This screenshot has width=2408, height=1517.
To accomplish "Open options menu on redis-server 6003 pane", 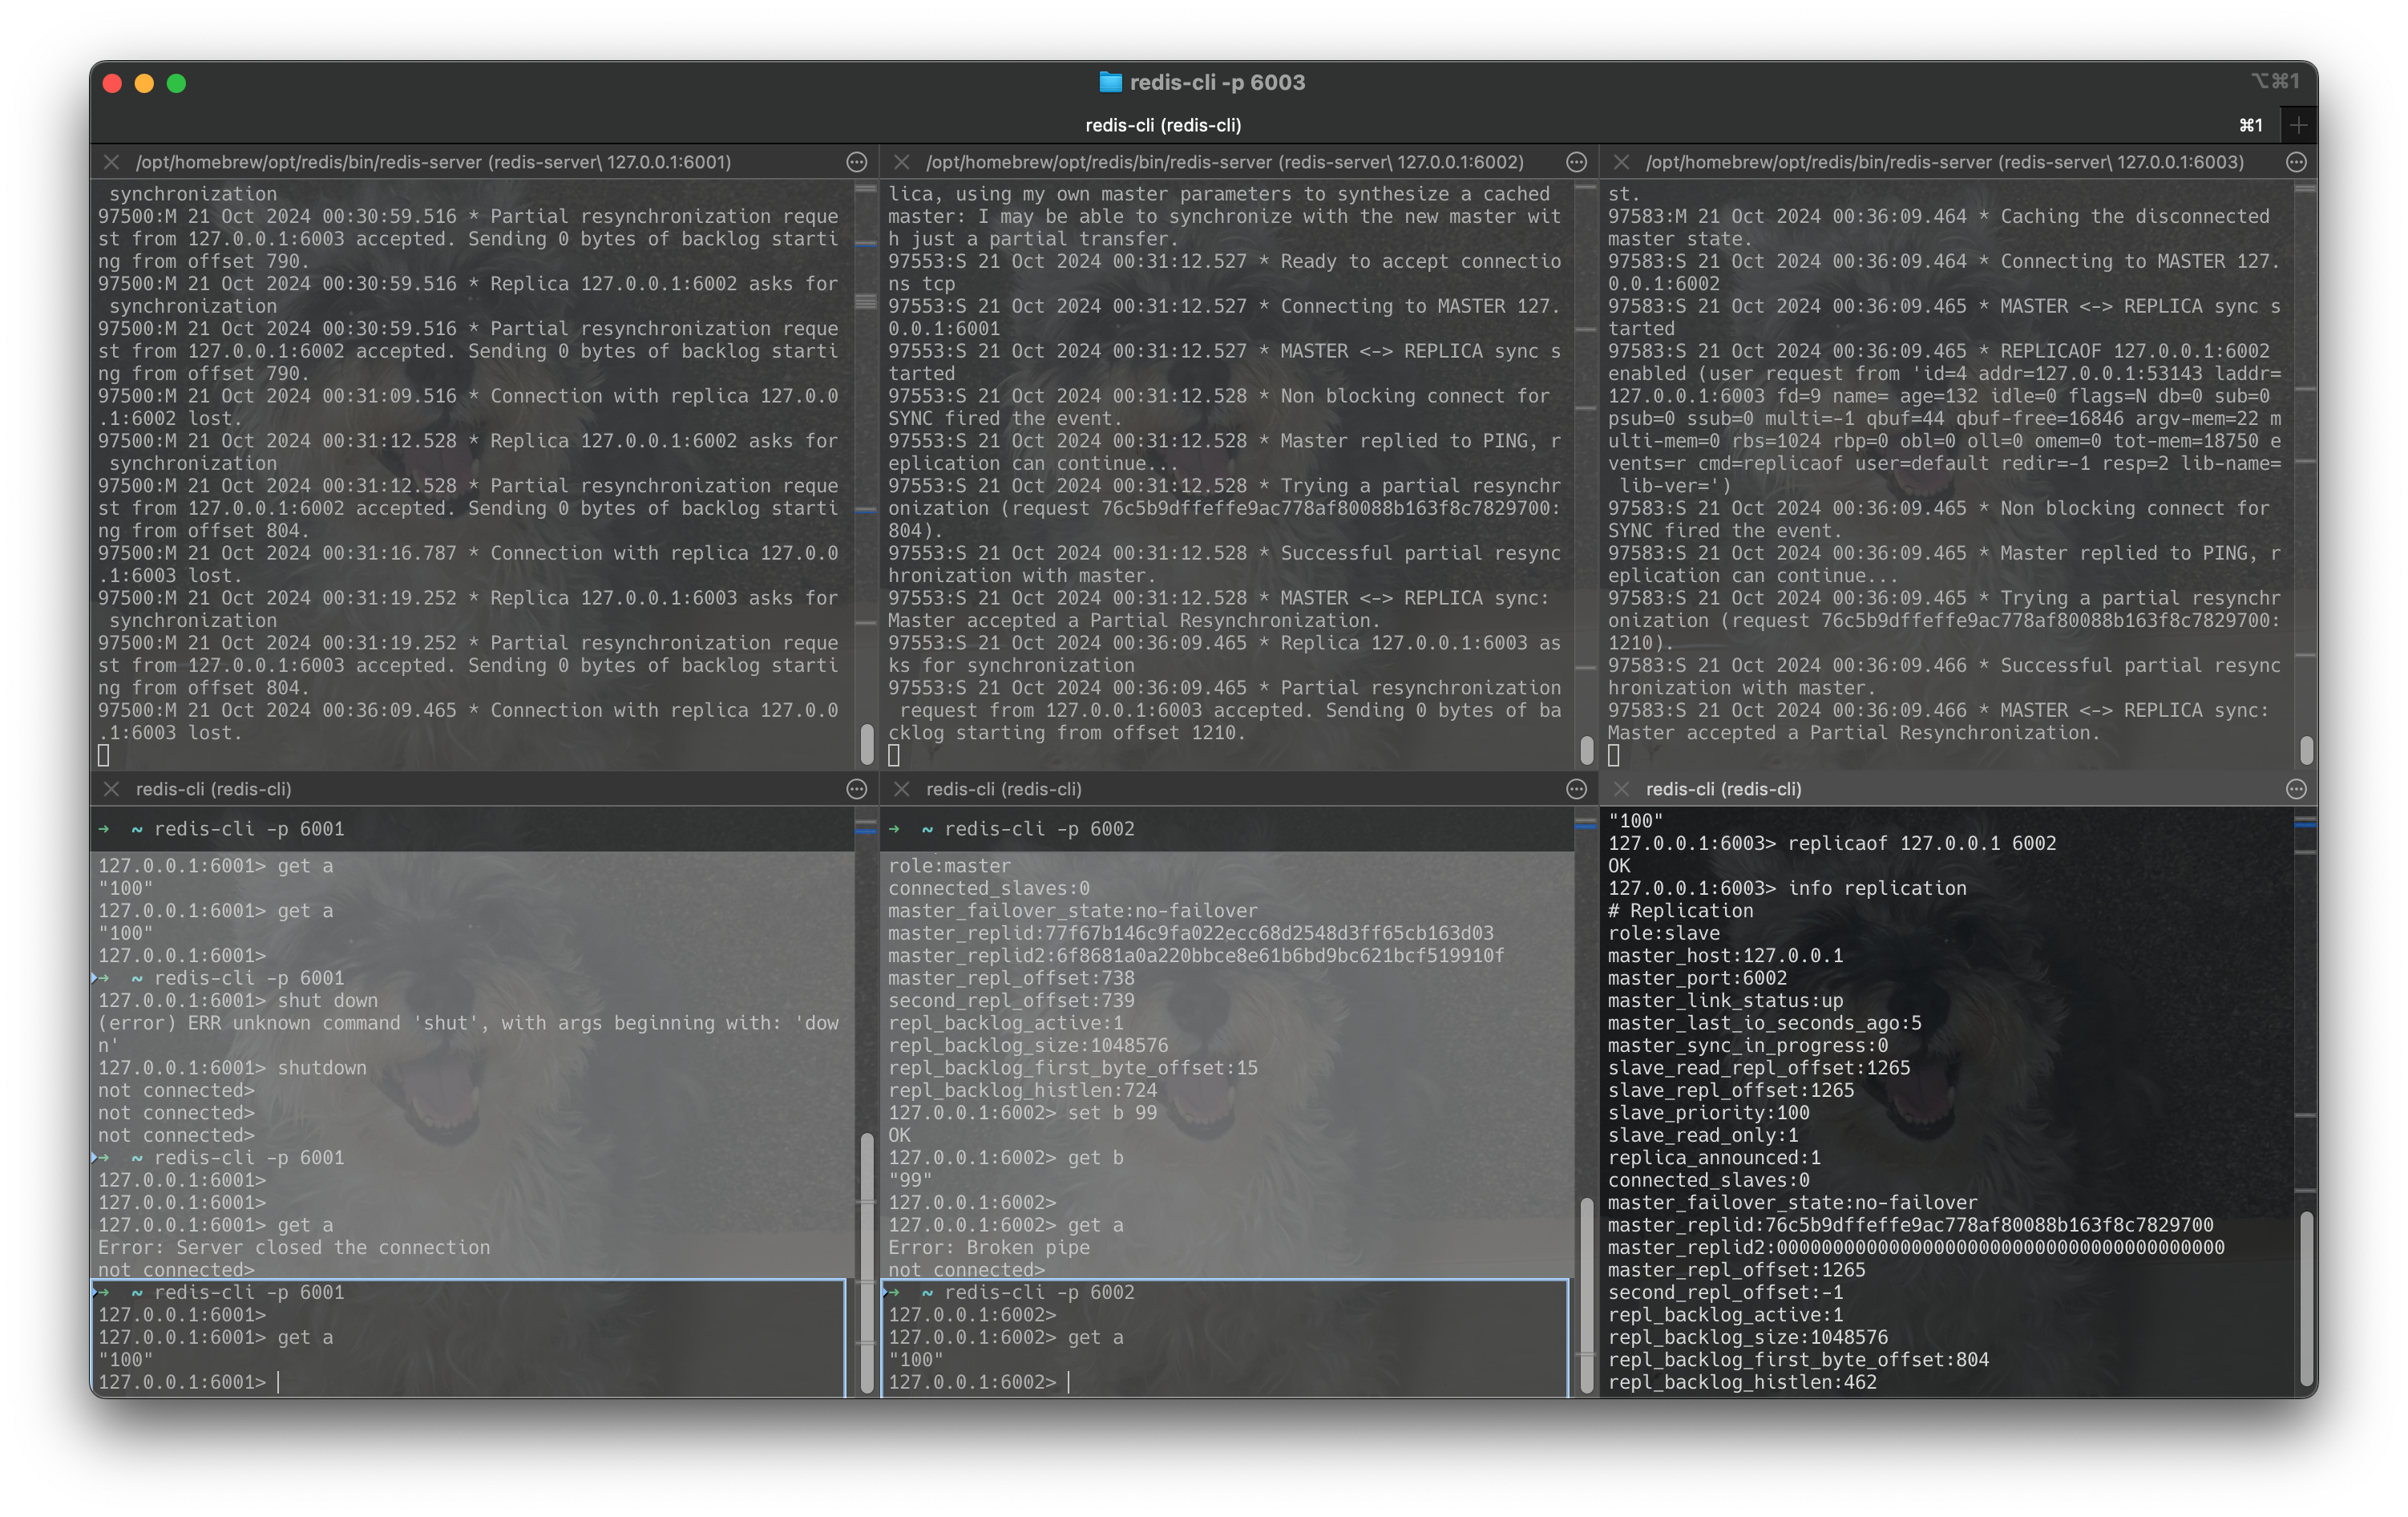I will (2296, 161).
